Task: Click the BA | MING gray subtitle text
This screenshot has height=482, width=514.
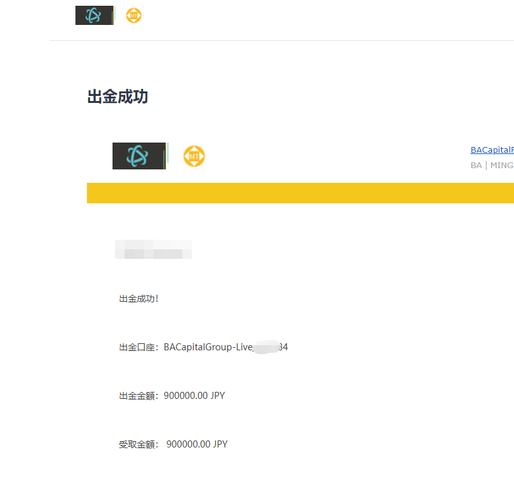Action: (x=492, y=166)
